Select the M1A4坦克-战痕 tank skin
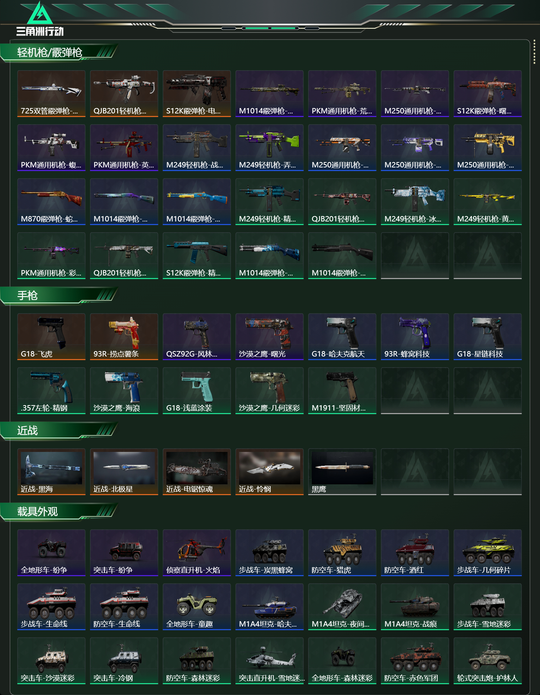The image size is (540, 695). (x=415, y=606)
